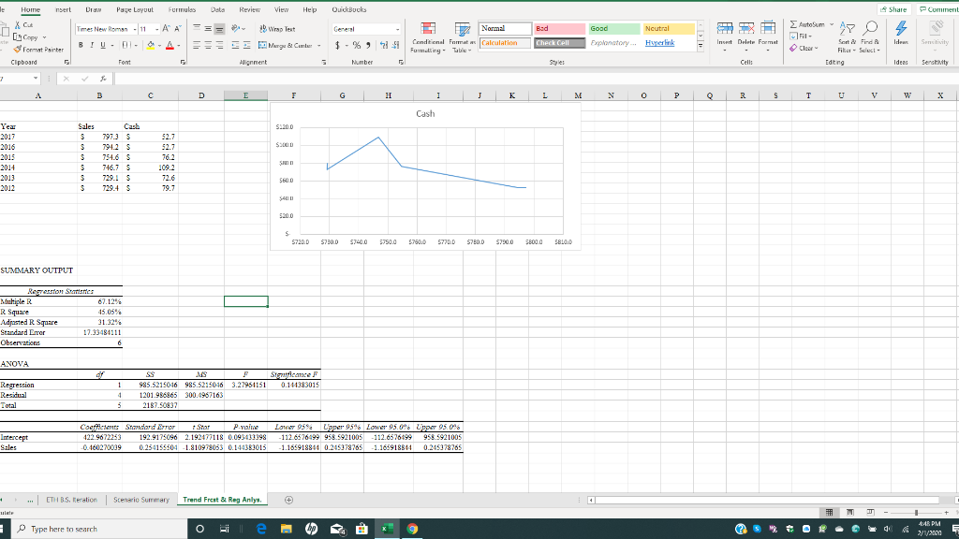Click the Hyperlink cell style
The width and height of the screenshot is (959, 539).
(x=660, y=43)
